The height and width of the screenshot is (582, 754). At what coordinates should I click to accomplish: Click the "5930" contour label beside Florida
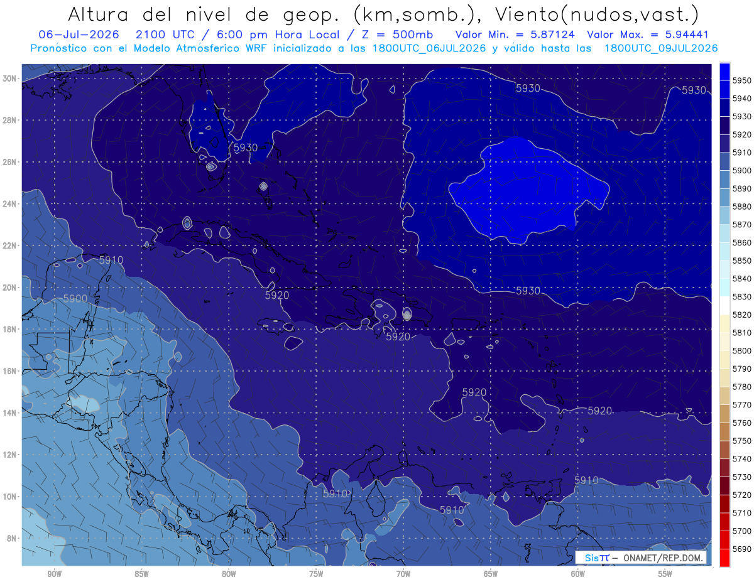[x=246, y=148]
